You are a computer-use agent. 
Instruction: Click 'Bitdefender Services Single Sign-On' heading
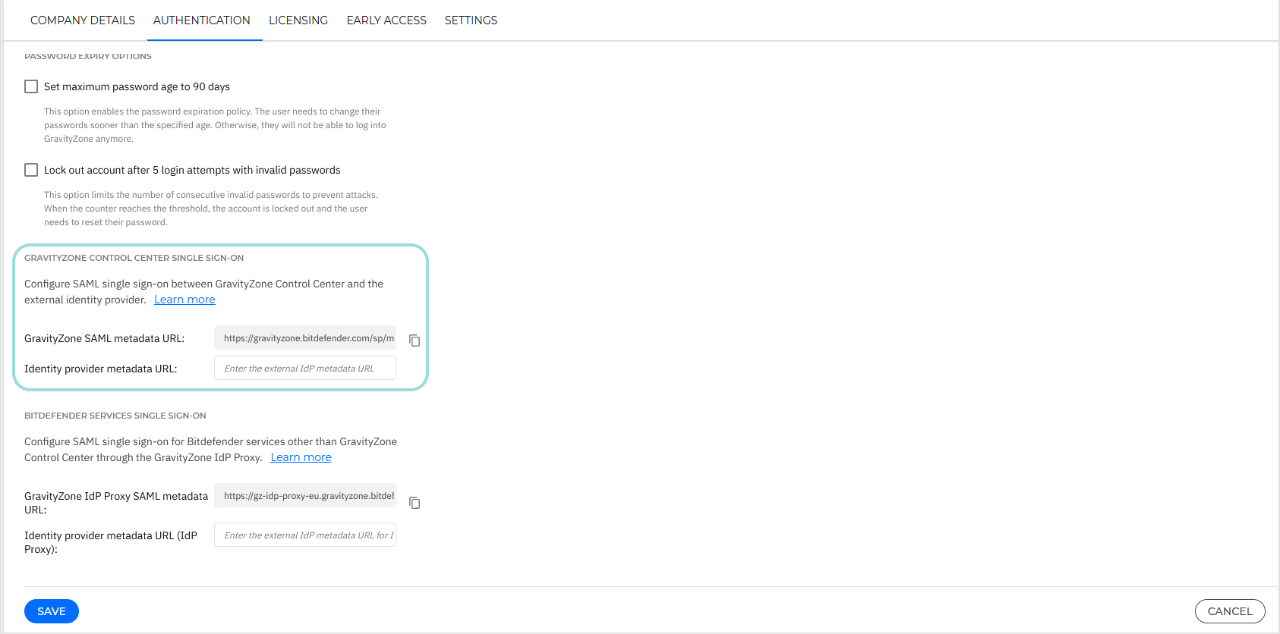coord(115,416)
